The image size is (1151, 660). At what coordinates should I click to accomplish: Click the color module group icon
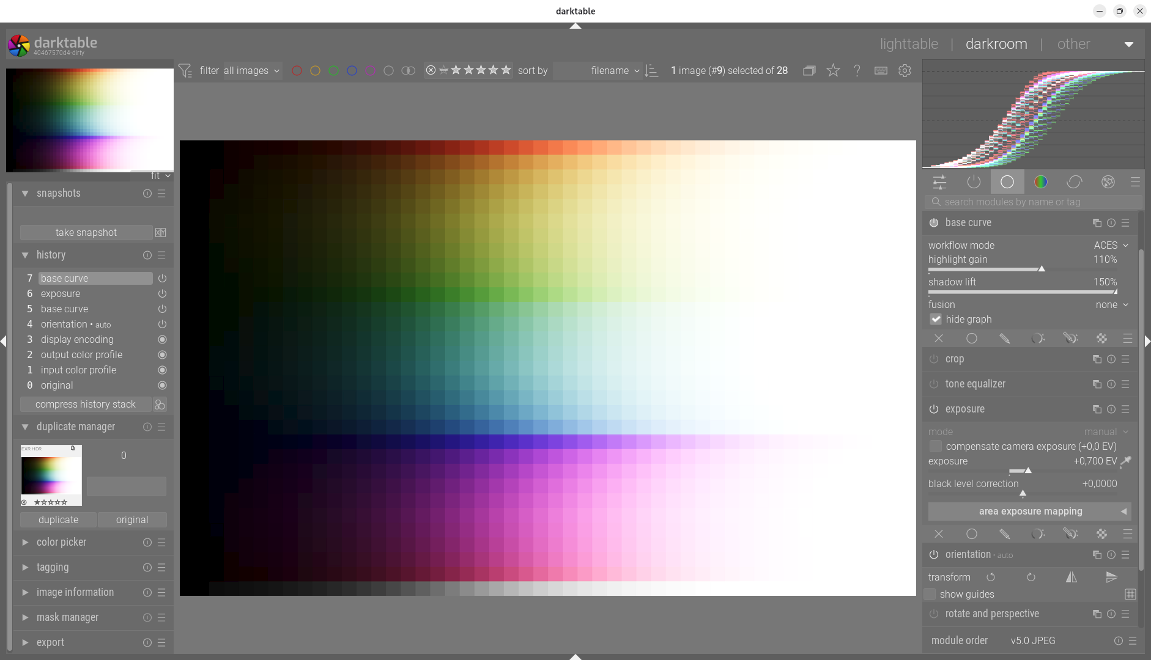[x=1040, y=182]
